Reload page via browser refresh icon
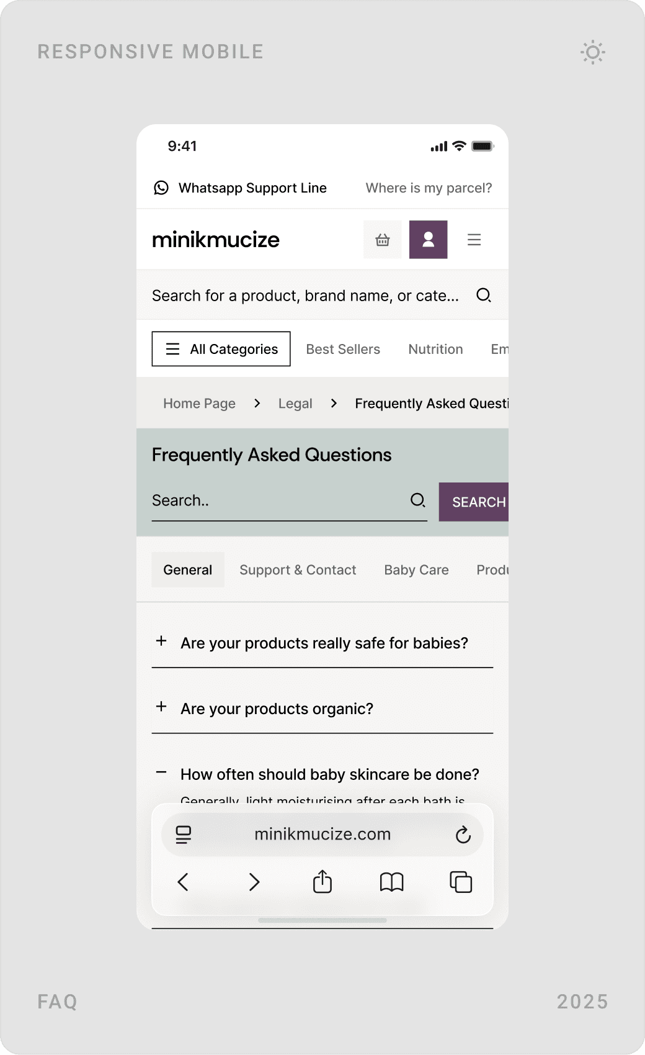Image resolution: width=645 pixels, height=1055 pixels. click(463, 835)
